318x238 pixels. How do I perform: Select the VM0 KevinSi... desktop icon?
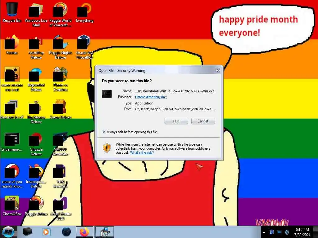(61, 176)
